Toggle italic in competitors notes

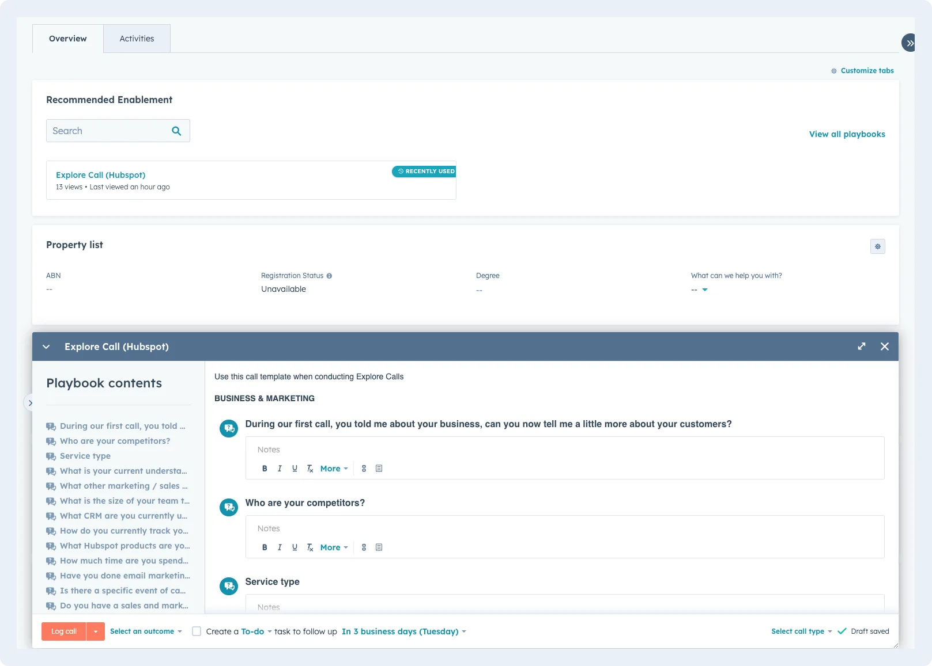click(280, 547)
